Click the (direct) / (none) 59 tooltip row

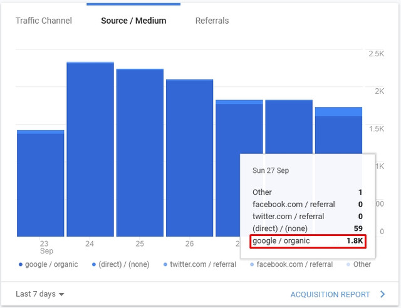[x=308, y=228]
